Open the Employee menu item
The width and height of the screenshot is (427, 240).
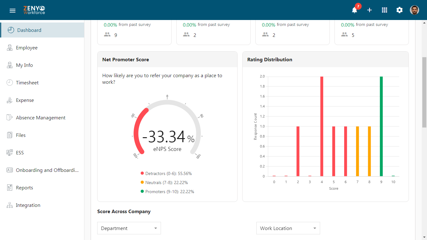(x=42, y=47)
